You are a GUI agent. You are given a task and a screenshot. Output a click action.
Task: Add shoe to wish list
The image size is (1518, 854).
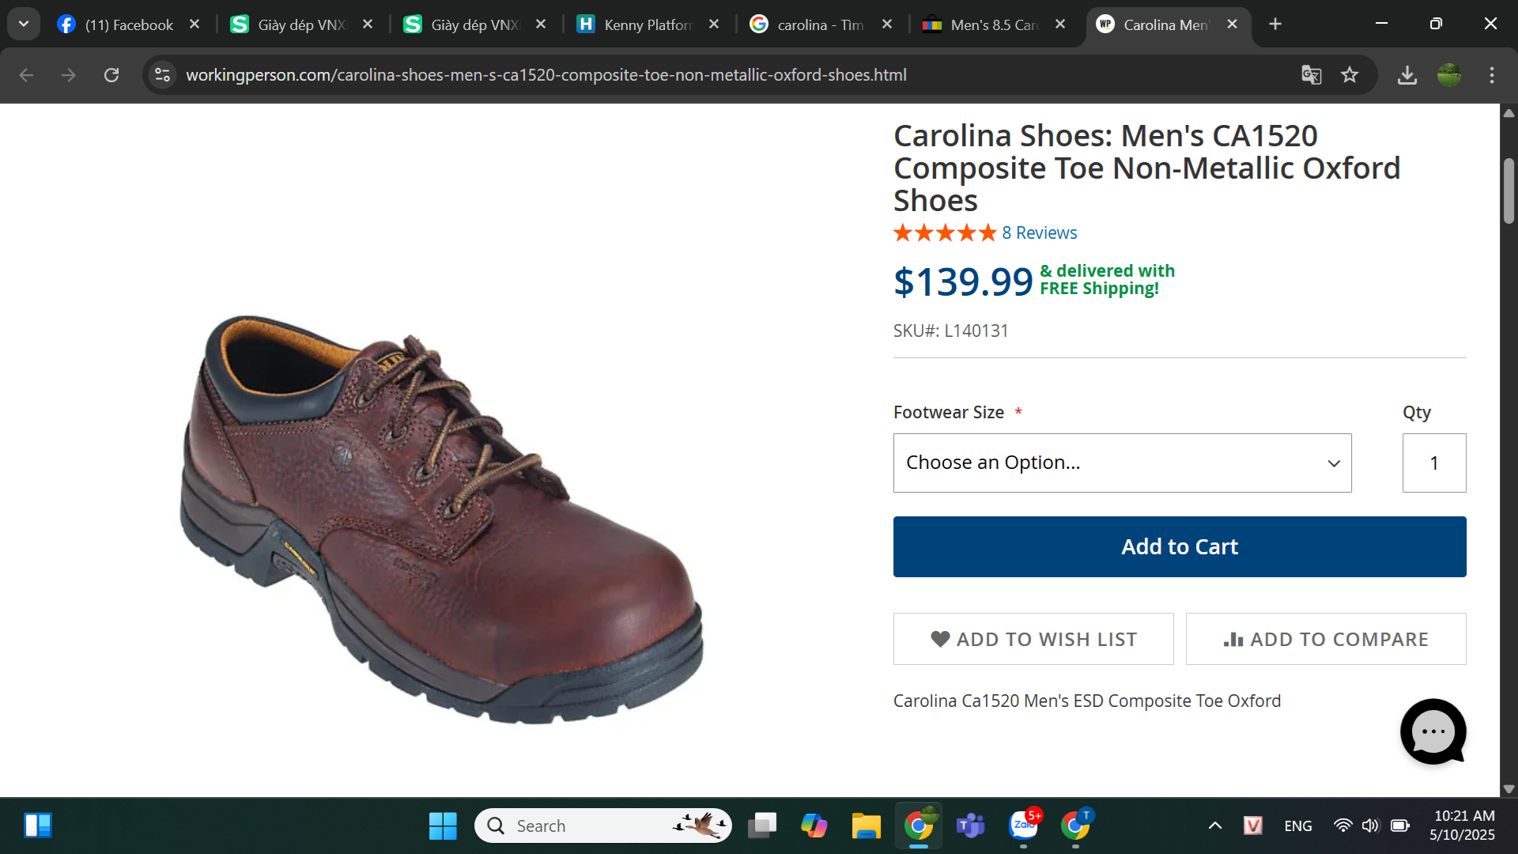pyautogui.click(x=1033, y=639)
